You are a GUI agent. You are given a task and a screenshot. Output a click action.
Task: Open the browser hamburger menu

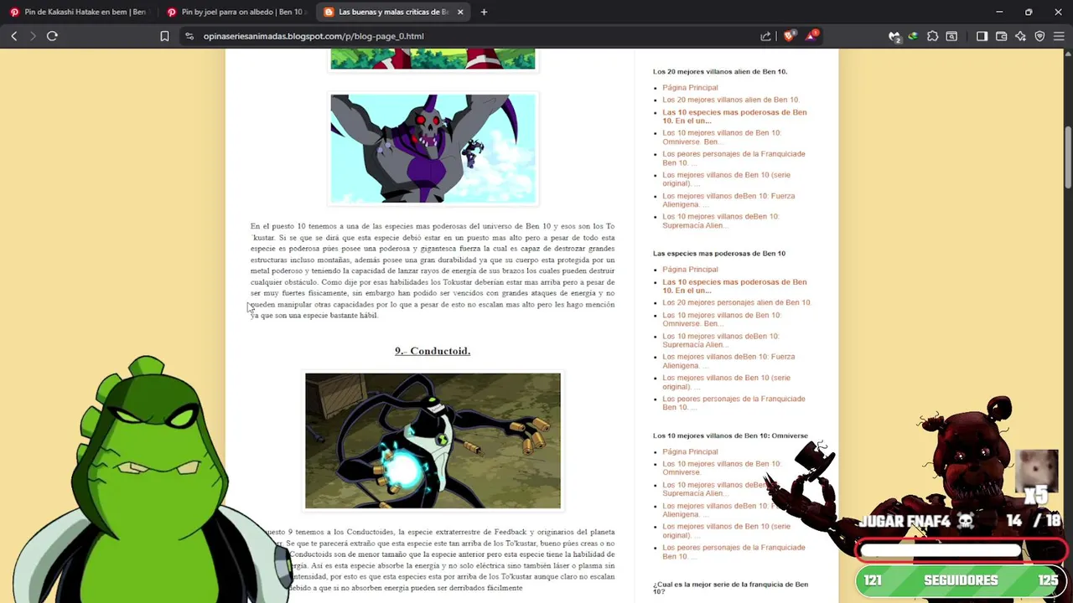[x=1059, y=36]
